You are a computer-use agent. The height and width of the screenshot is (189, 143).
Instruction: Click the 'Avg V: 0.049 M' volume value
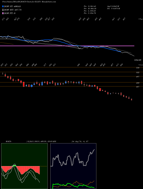113,6
